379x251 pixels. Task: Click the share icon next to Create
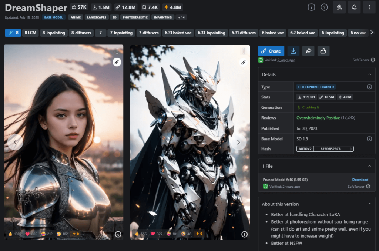tap(308, 51)
